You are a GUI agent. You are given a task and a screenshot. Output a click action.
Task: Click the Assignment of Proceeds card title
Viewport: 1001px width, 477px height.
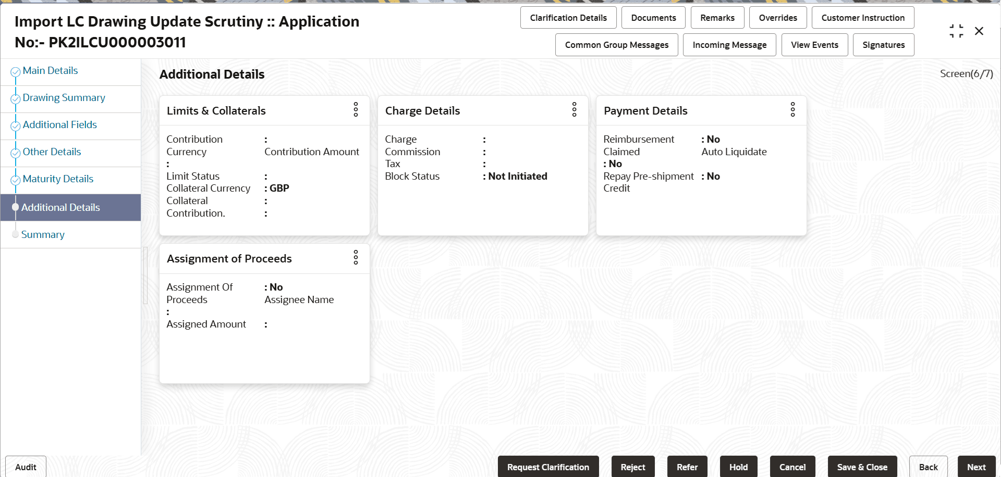(x=229, y=259)
